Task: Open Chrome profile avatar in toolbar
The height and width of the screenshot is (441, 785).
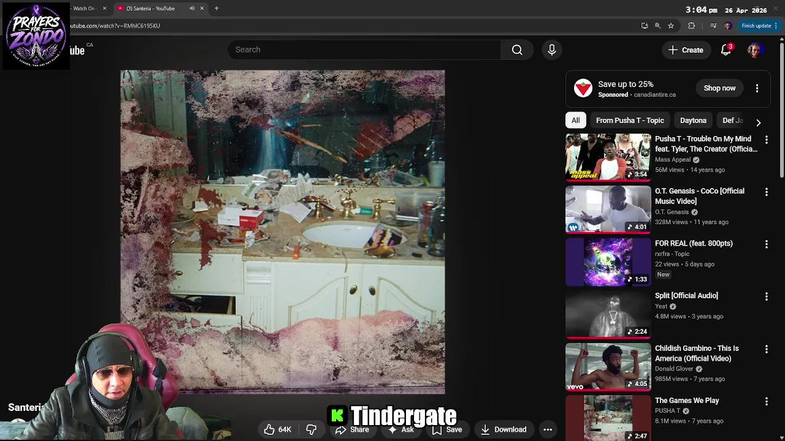Action: coord(727,26)
